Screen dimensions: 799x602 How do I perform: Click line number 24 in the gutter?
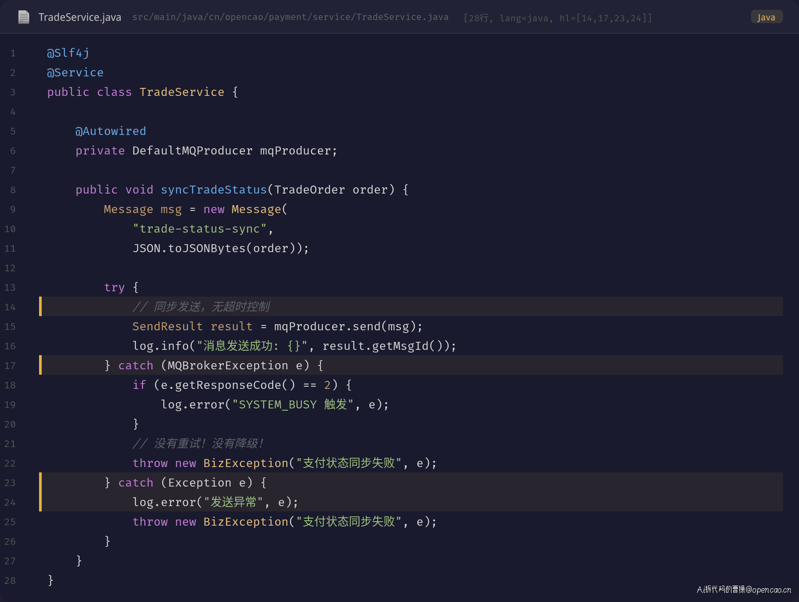[10, 502]
